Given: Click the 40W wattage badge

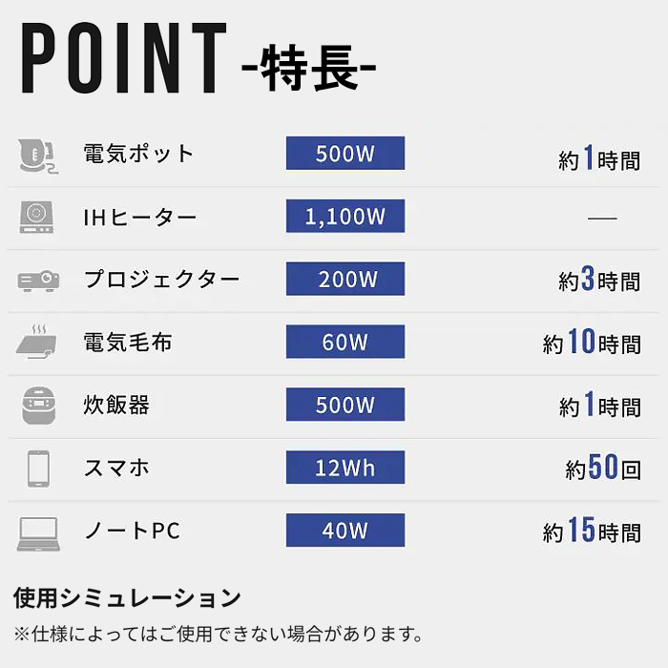Looking at the screenshot, I should point(345,531).
